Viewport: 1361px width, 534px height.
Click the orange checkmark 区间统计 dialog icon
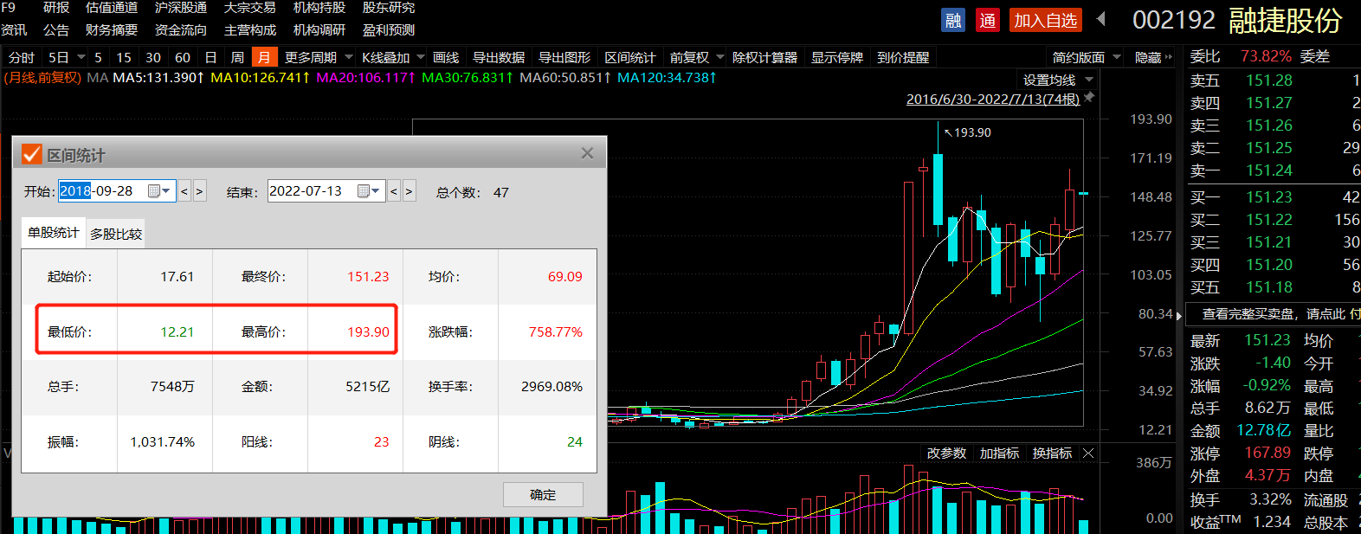pos(32,154)
